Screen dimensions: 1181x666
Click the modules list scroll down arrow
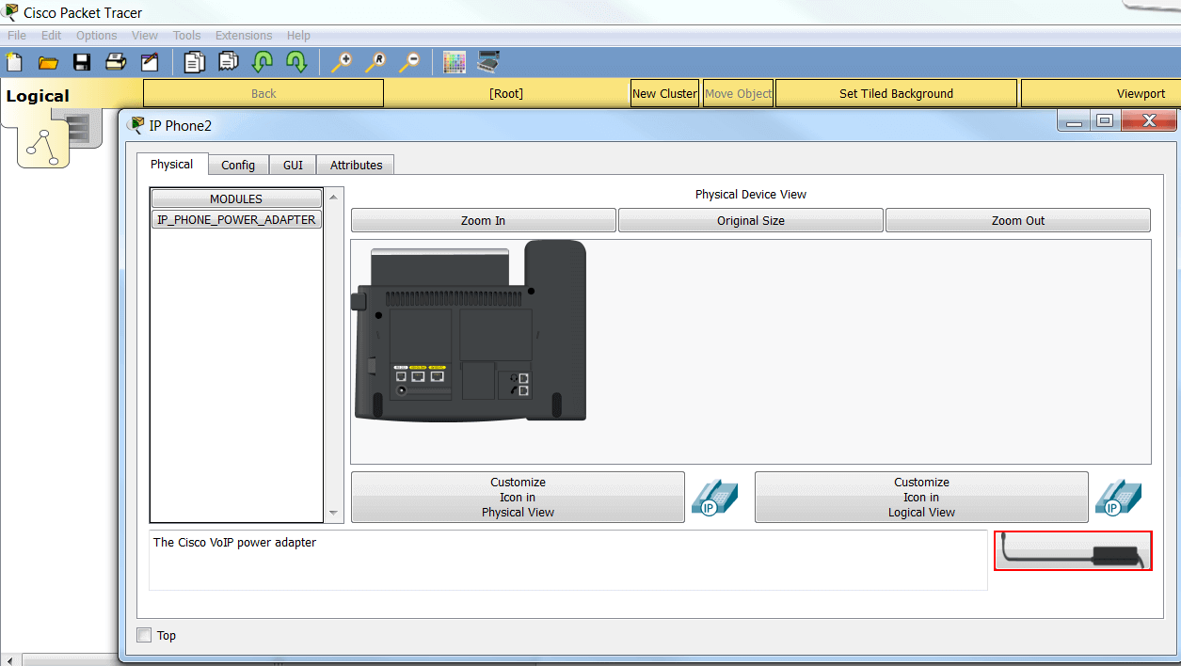click(333, 514)
